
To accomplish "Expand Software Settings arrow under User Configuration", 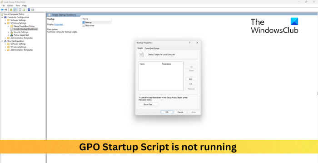I will click(5, 44).
